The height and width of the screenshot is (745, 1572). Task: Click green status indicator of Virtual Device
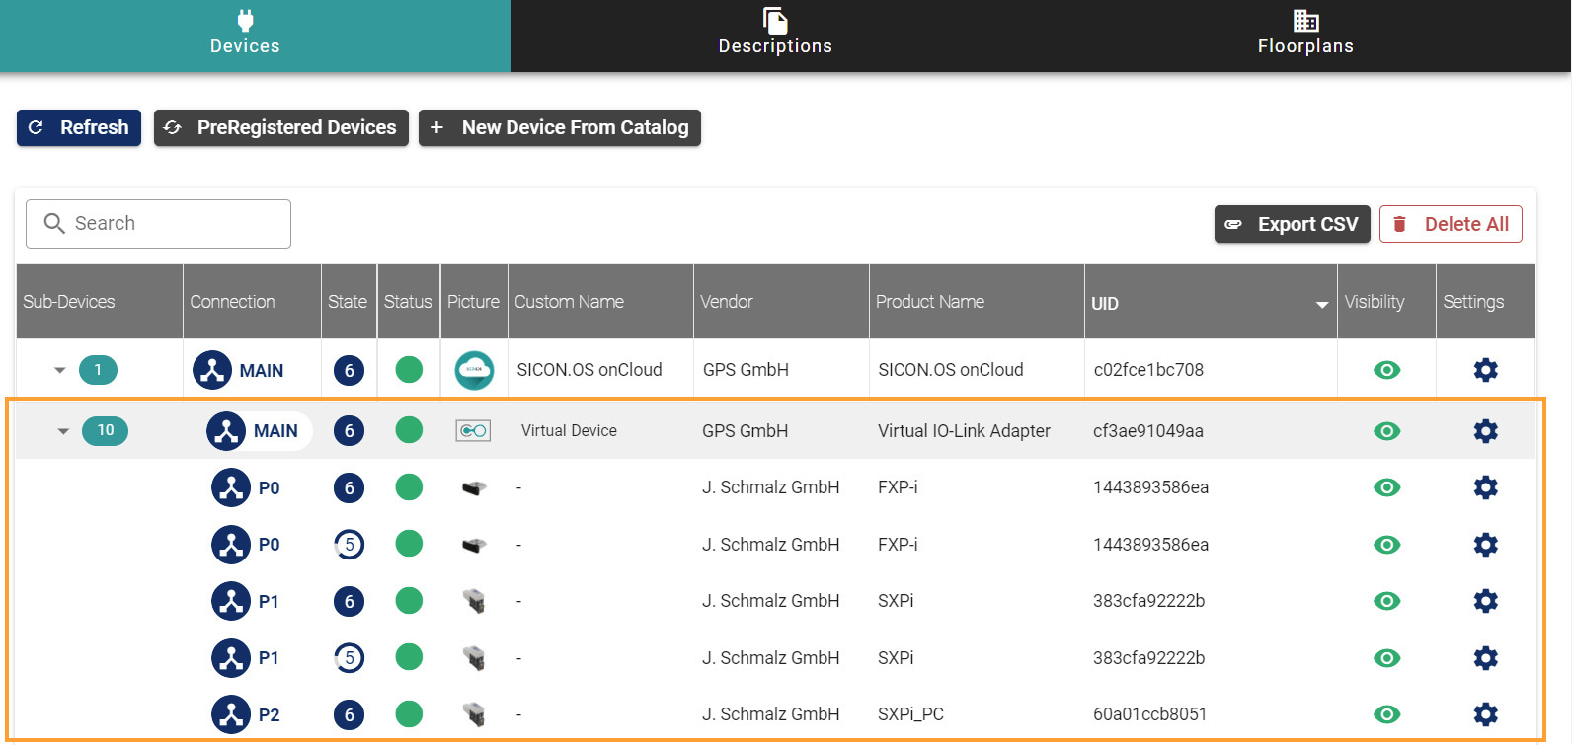pos(409,431)
